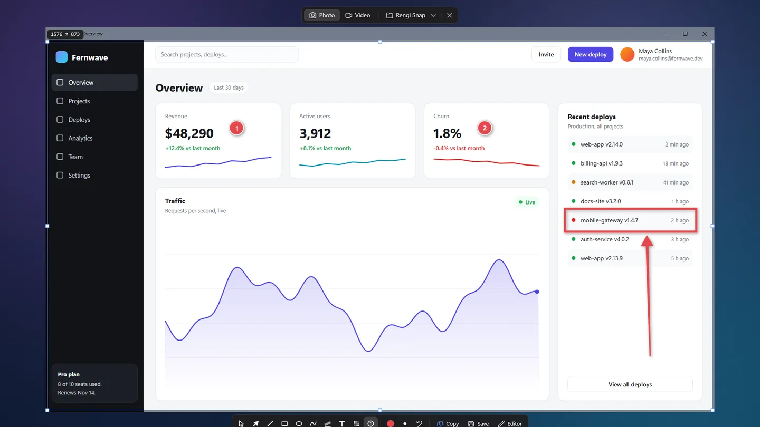The width and height of the screenshot is (760, 427).
Task: Choose the highlighter tool
Action: (x=328, y=423)
